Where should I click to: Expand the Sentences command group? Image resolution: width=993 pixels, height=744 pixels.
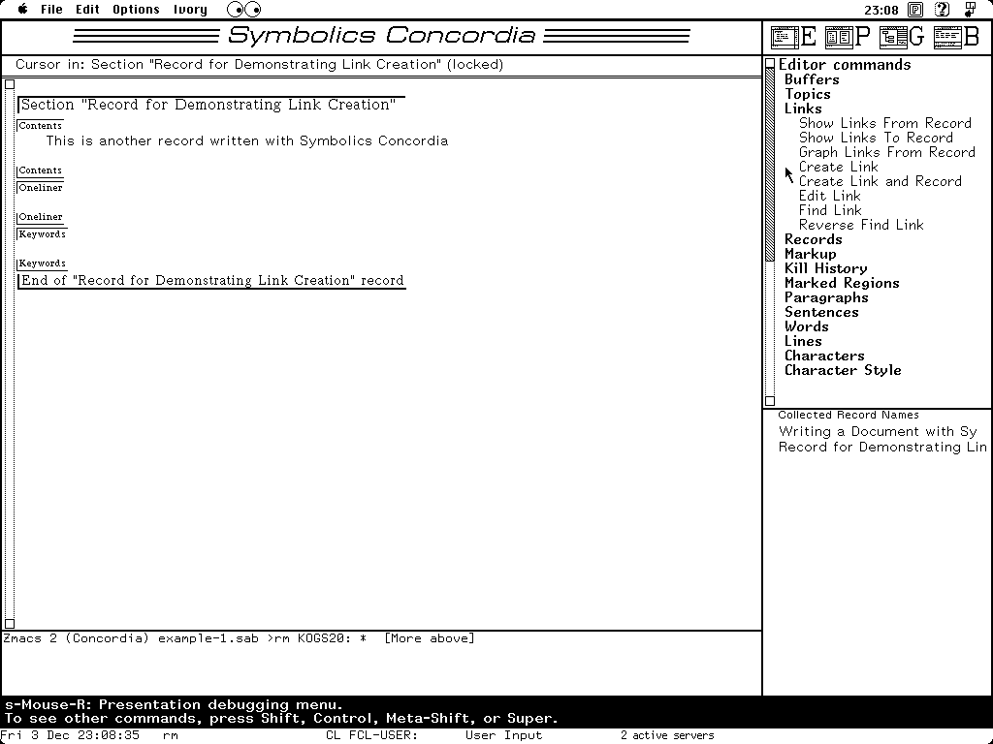(x=821, y=313)
